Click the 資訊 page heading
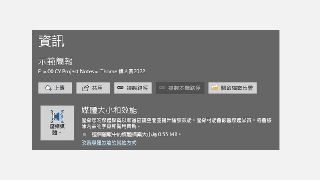The width and height of the screenshot is (320, 180). tap(52, 41)
